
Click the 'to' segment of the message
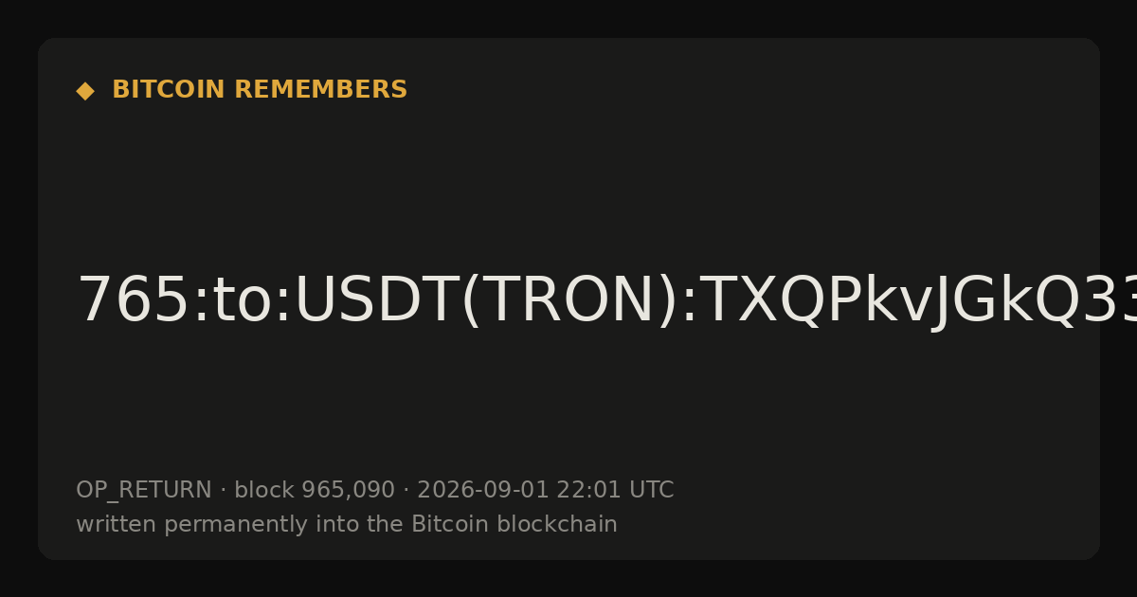click(x=242, y=301)
